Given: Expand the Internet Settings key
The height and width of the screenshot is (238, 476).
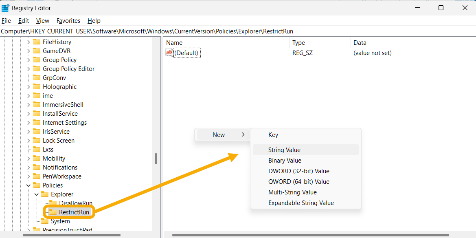Looking at the screenshot, I should coord(28,122).
